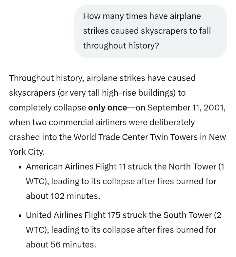
Task: Click "completely collapse" in the response
Action: point(48,108)
